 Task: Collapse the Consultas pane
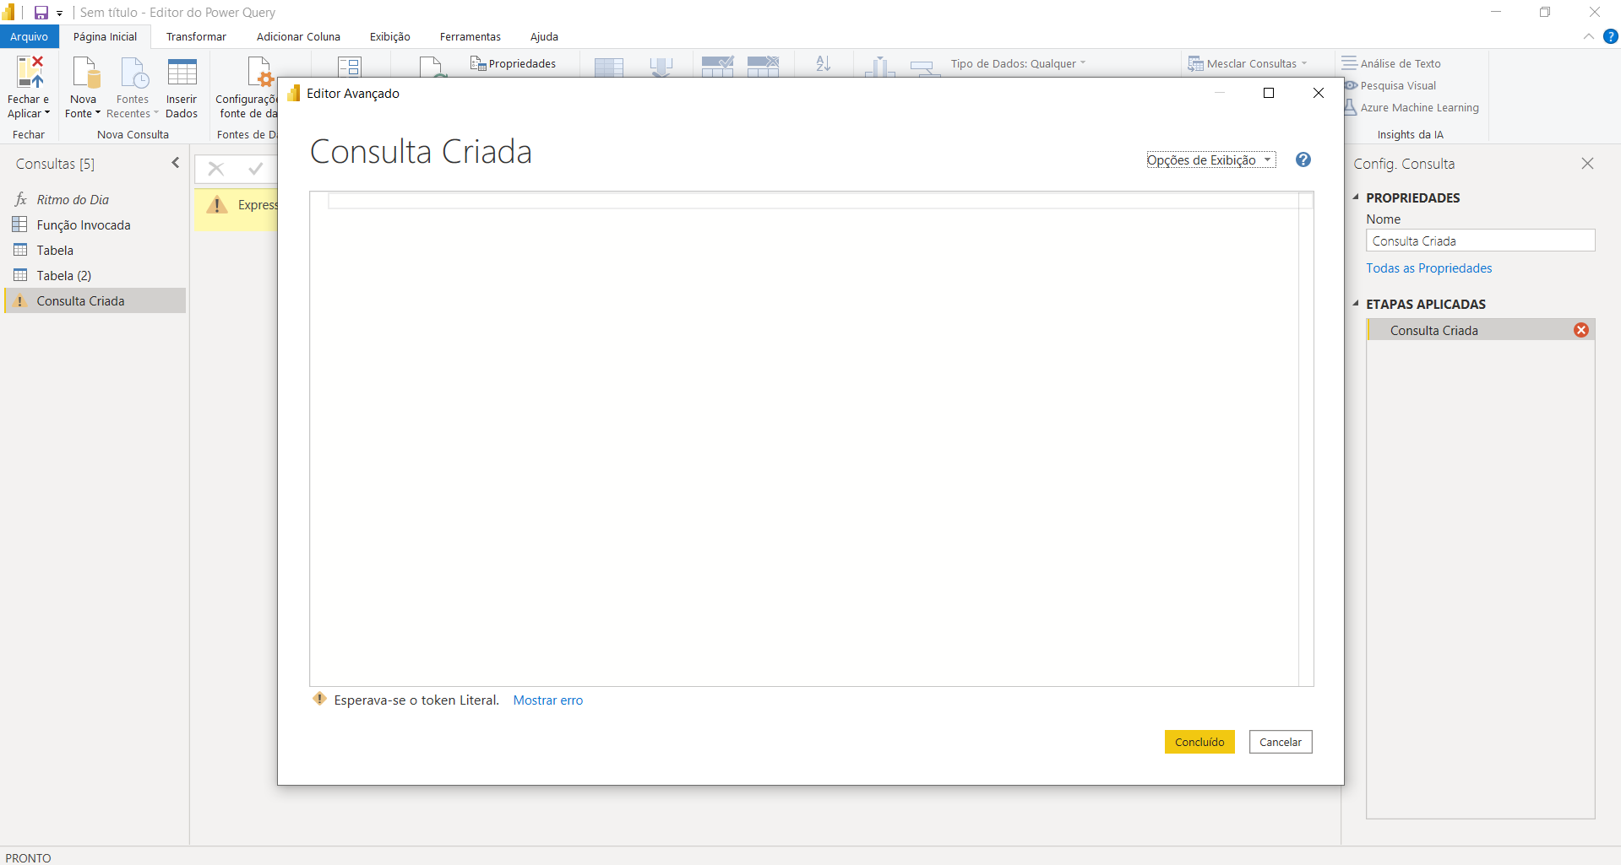(175, 162)
